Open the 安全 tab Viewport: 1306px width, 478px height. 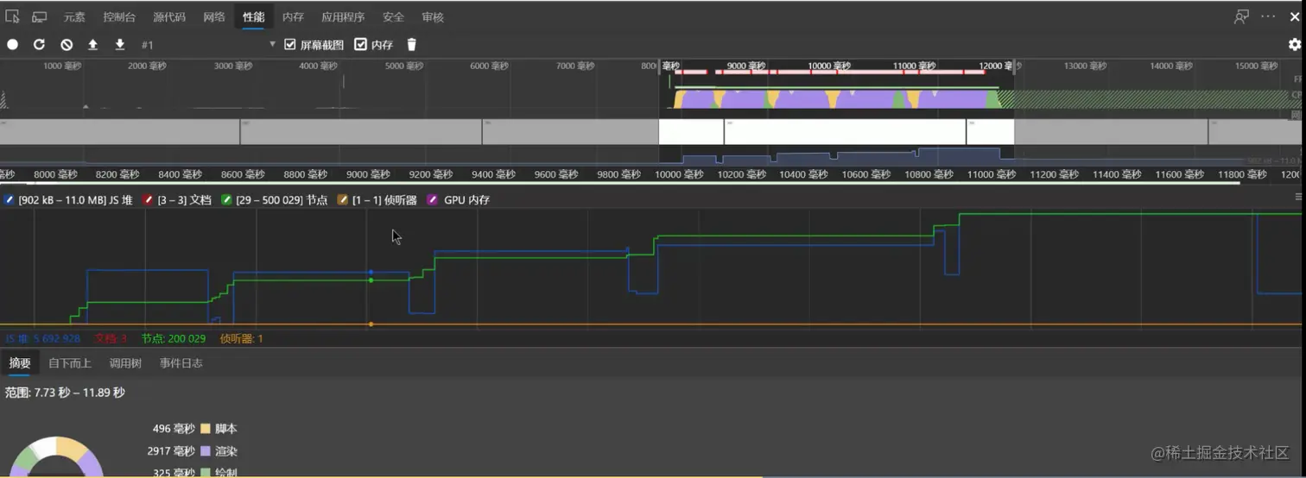point(393,17)
